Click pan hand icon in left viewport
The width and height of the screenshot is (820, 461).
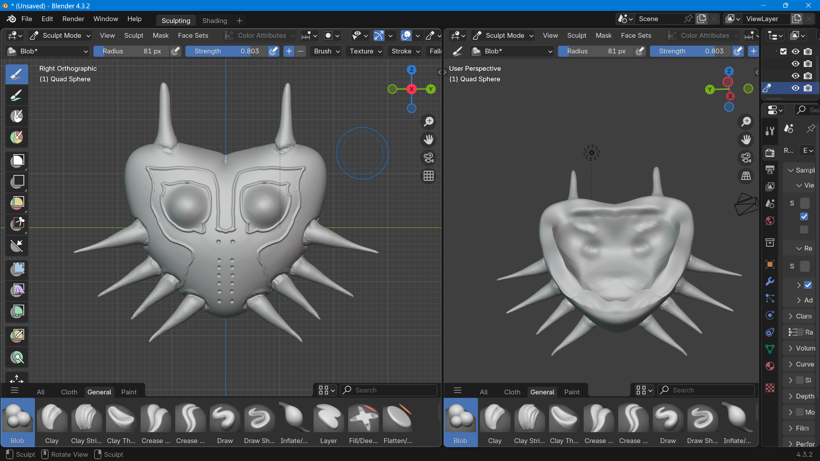click(x=428, y=140)
